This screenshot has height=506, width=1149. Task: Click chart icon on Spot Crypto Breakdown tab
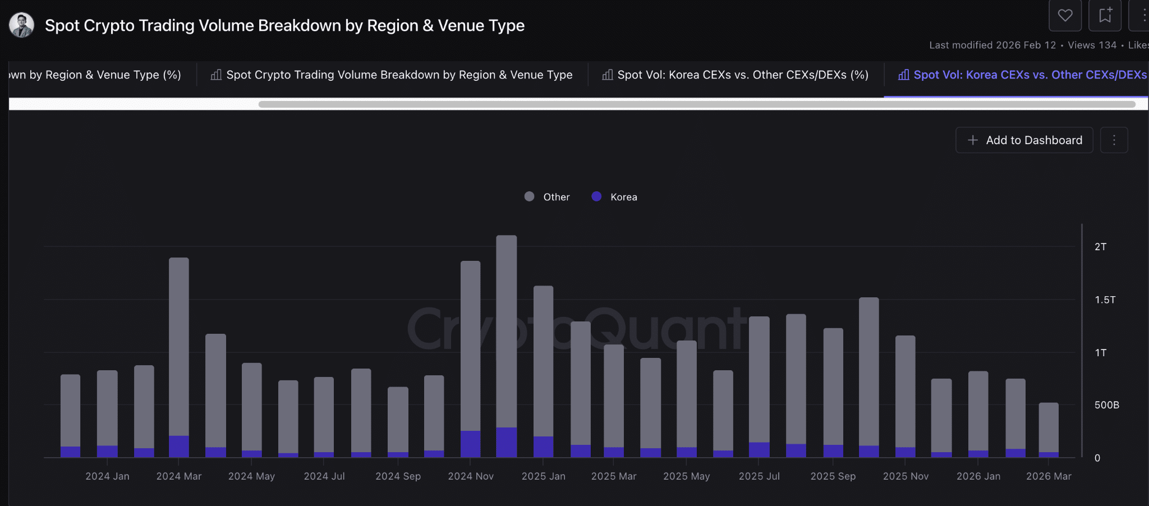(x=216, y=75)
